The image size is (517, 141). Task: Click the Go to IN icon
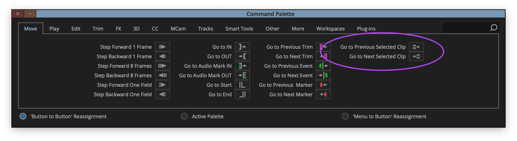click(242, 47)
